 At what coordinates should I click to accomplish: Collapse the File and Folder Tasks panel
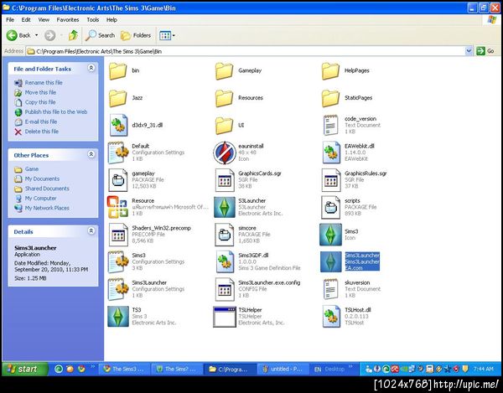pos(91,68)
